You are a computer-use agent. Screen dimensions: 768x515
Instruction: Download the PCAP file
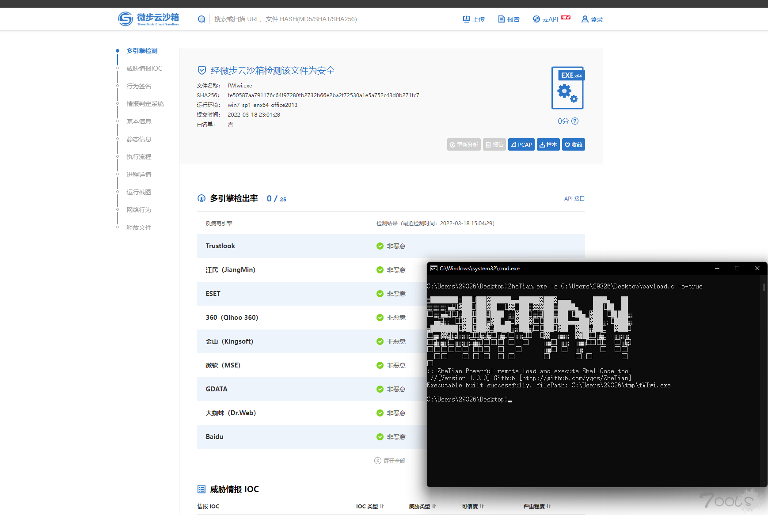521,144
